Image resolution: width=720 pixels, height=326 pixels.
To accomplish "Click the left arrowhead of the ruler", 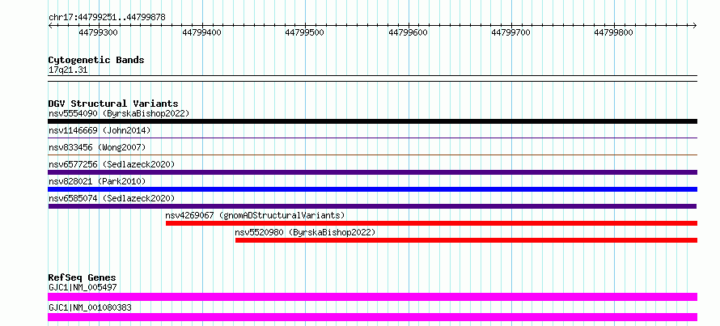I will click(x=50, y=25).
